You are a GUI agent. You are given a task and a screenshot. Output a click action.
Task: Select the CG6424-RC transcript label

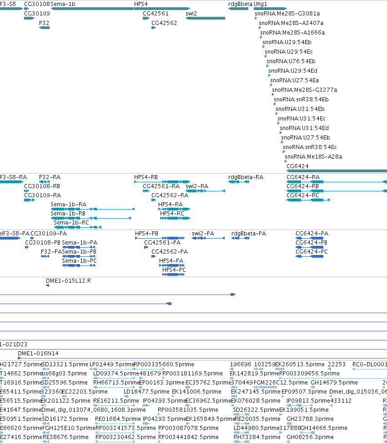[302, 195]
